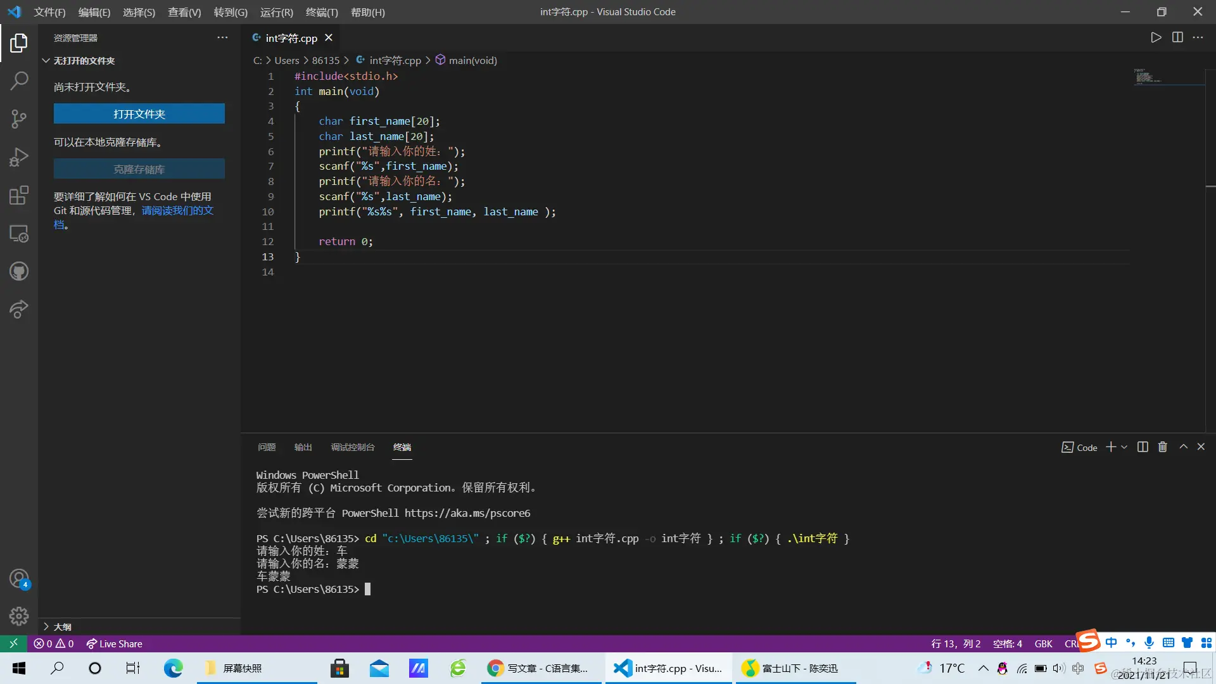Open the Run and Debug view

pyautogui.click(x=19, y=157)
